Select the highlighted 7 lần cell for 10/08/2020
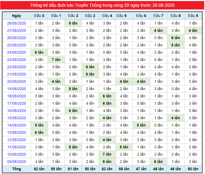Viewport: 205px width, 174px height. coord(107,154)
